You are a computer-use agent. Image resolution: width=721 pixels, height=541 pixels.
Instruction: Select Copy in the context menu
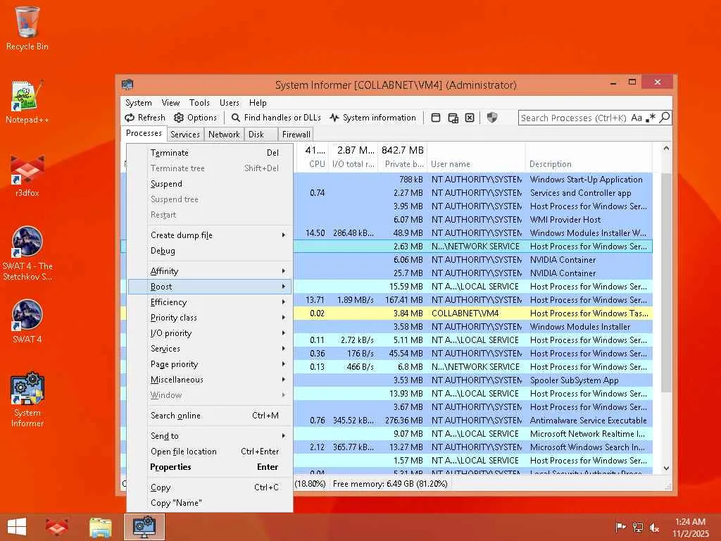coord(210,487)
